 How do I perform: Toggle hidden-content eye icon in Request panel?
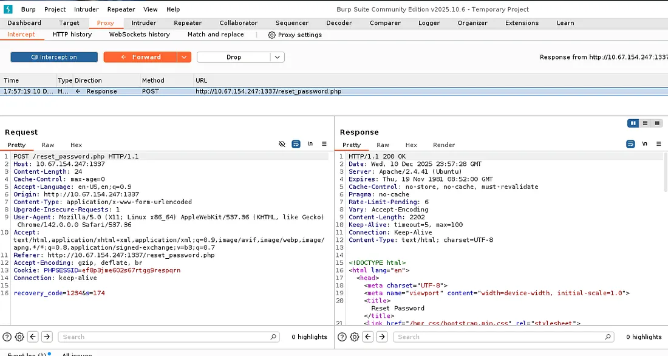tap(282, 145)
